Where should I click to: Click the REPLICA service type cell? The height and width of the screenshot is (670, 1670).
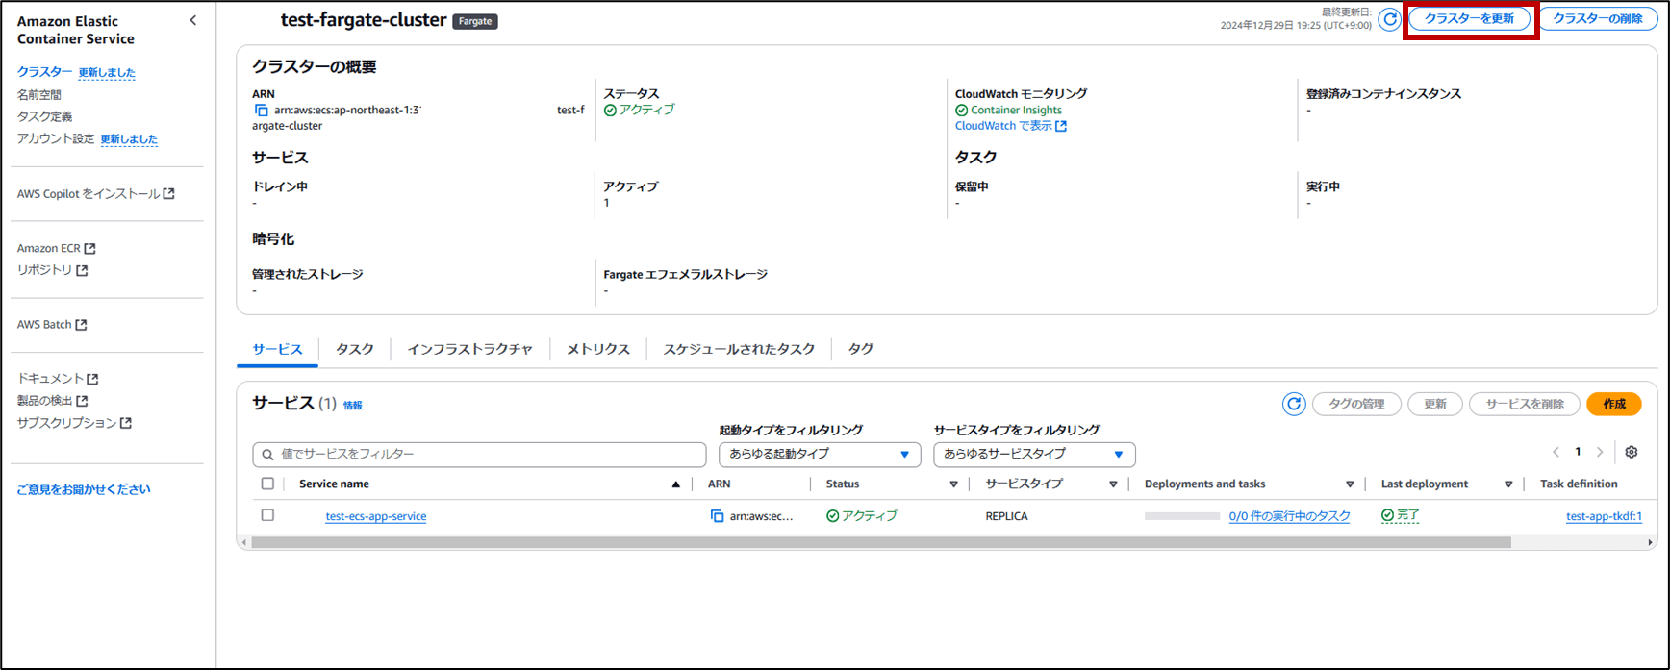pos(1006,516)
